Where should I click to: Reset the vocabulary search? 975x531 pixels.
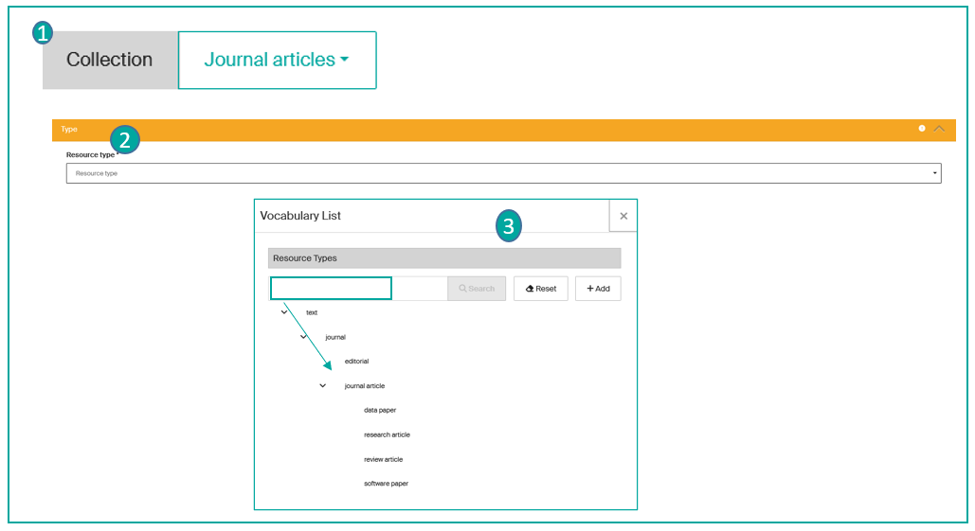click(540, 289)
